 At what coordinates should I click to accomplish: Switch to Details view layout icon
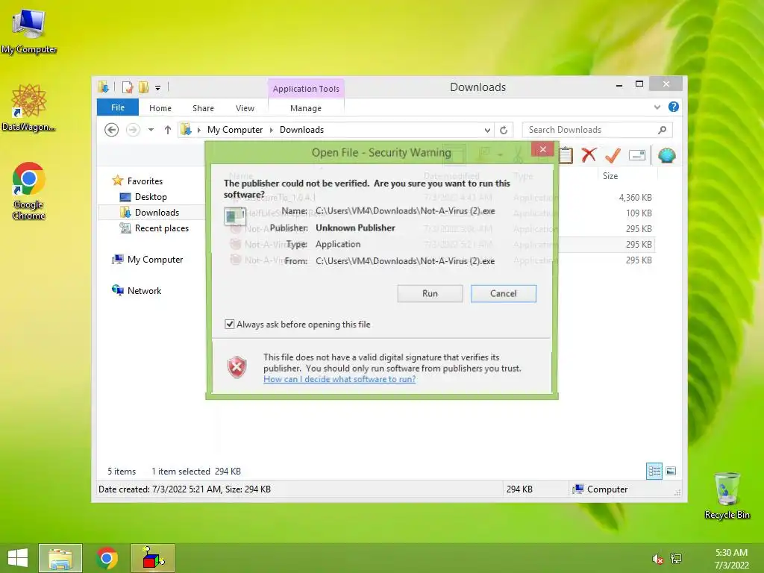(x=654, y=471)
